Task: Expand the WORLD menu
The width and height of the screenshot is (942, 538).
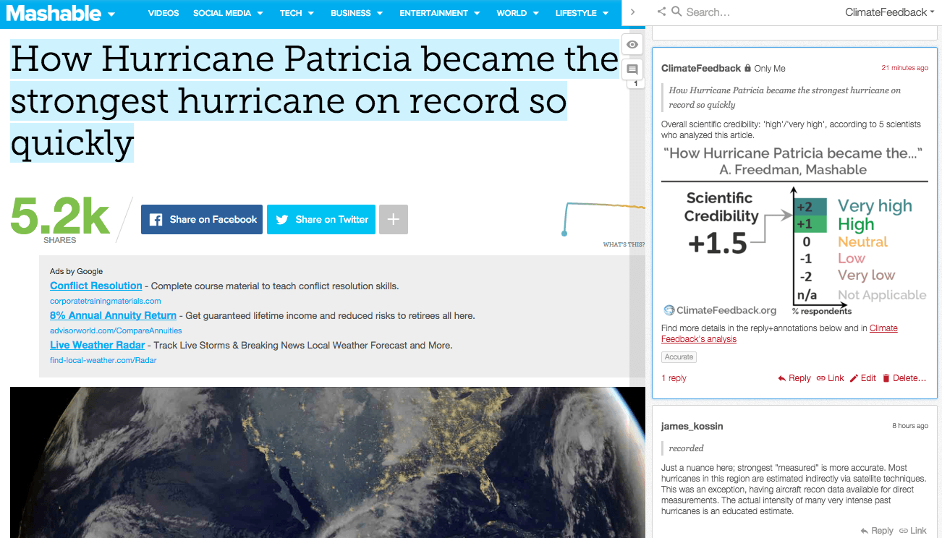Action: tap(518, 13)
